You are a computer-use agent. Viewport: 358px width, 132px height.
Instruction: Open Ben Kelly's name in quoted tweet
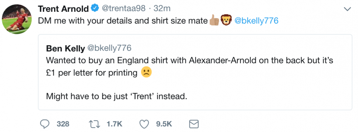click(x=66, y=48)
